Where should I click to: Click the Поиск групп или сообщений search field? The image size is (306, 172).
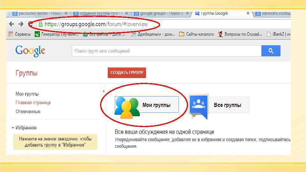[x=166, y=51]
